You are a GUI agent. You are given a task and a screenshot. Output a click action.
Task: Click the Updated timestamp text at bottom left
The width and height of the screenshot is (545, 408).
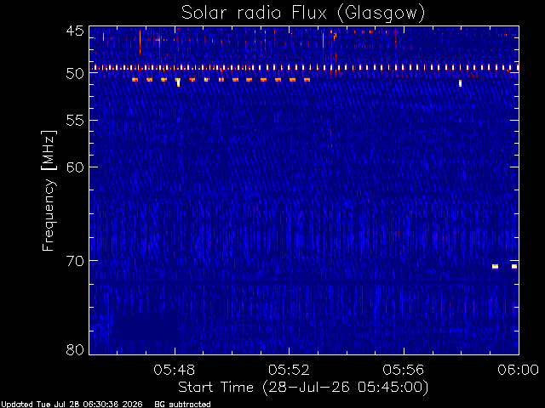[x=72, y=405]
